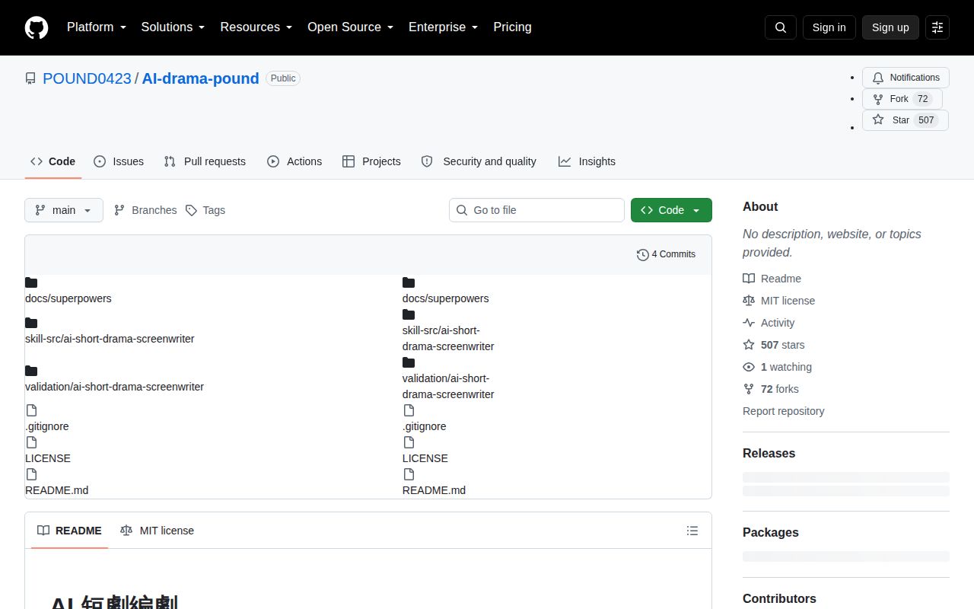Click the fork icon in the Fork button
Image resolution: width=974 pixels, height=609 pixels.
[x=878, y=99]
